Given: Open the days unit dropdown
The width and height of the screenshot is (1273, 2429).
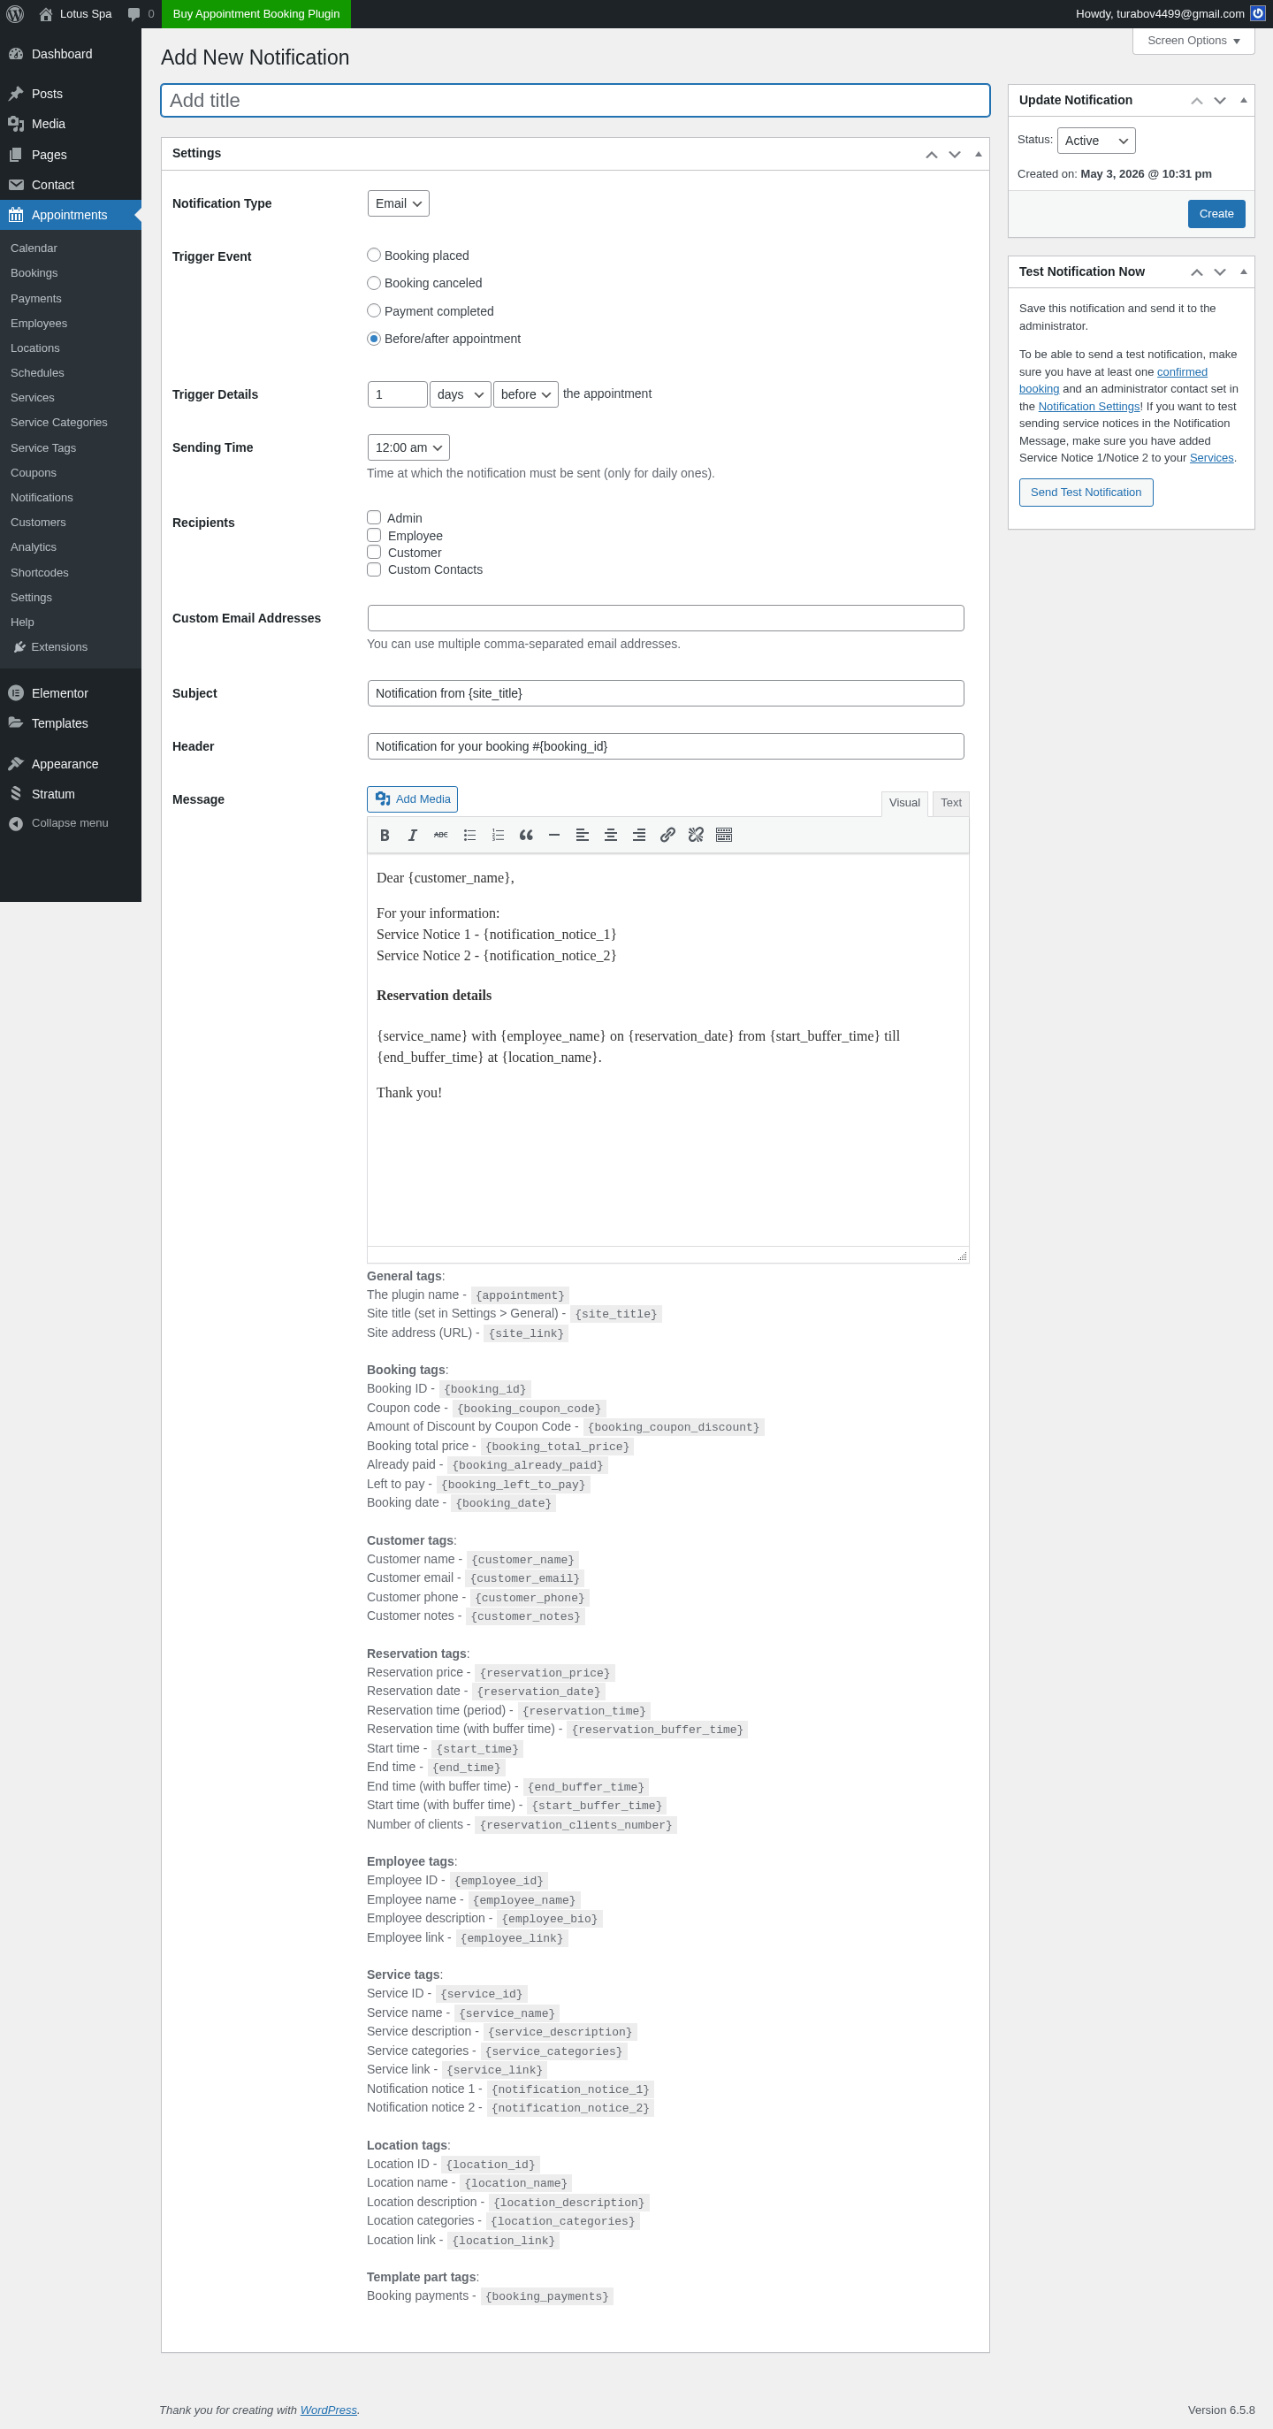Looking at the screenshot, I should (x=461, y=394).
